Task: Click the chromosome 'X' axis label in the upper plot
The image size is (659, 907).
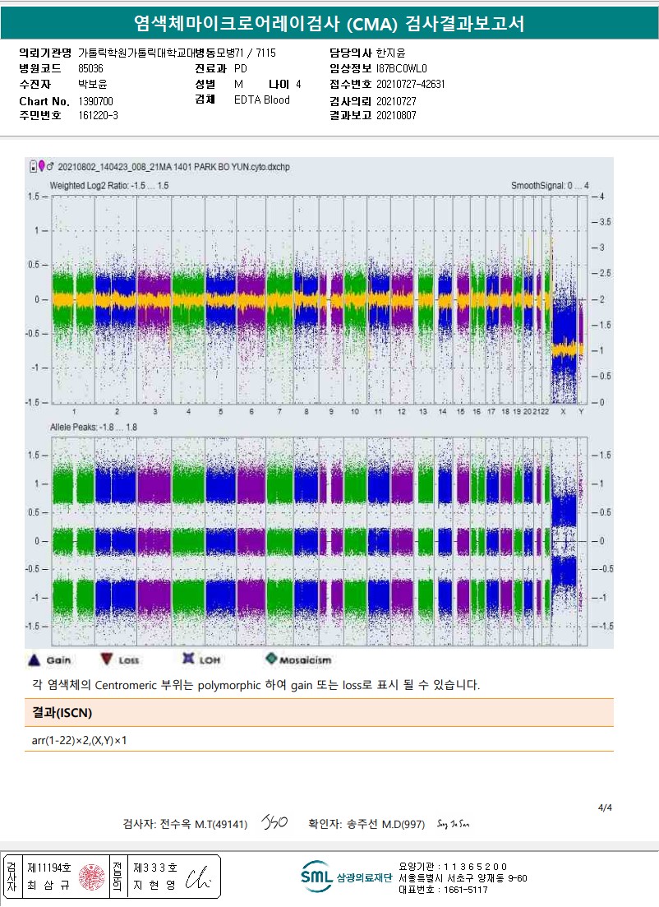Action: coord(563,412)
